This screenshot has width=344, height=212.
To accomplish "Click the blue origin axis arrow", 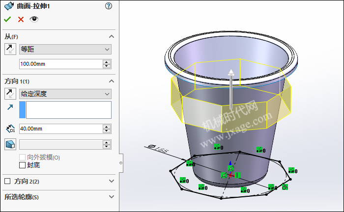I will (x=230, y=163).
